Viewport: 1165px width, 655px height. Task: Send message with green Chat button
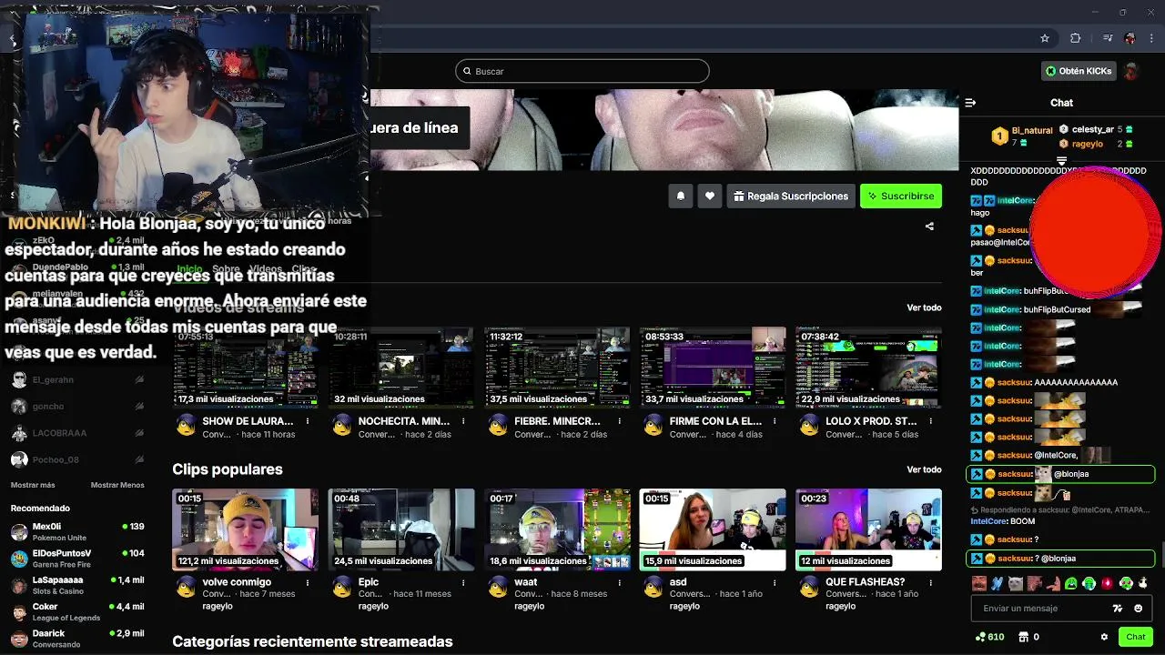coord(1135,637)
